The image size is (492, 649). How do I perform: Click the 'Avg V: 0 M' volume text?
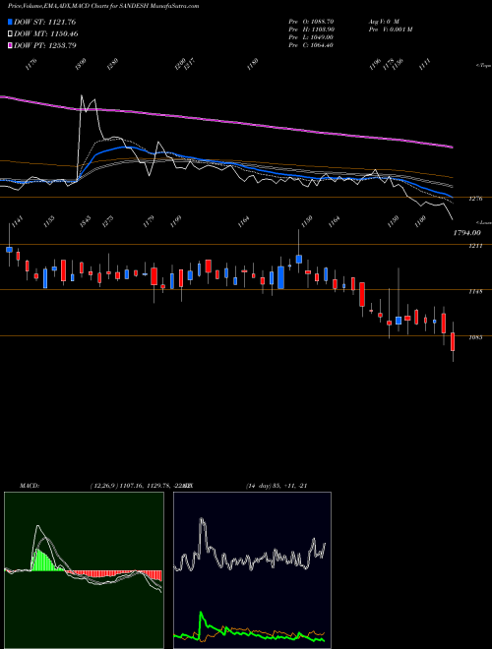click(x=384, y=21)
